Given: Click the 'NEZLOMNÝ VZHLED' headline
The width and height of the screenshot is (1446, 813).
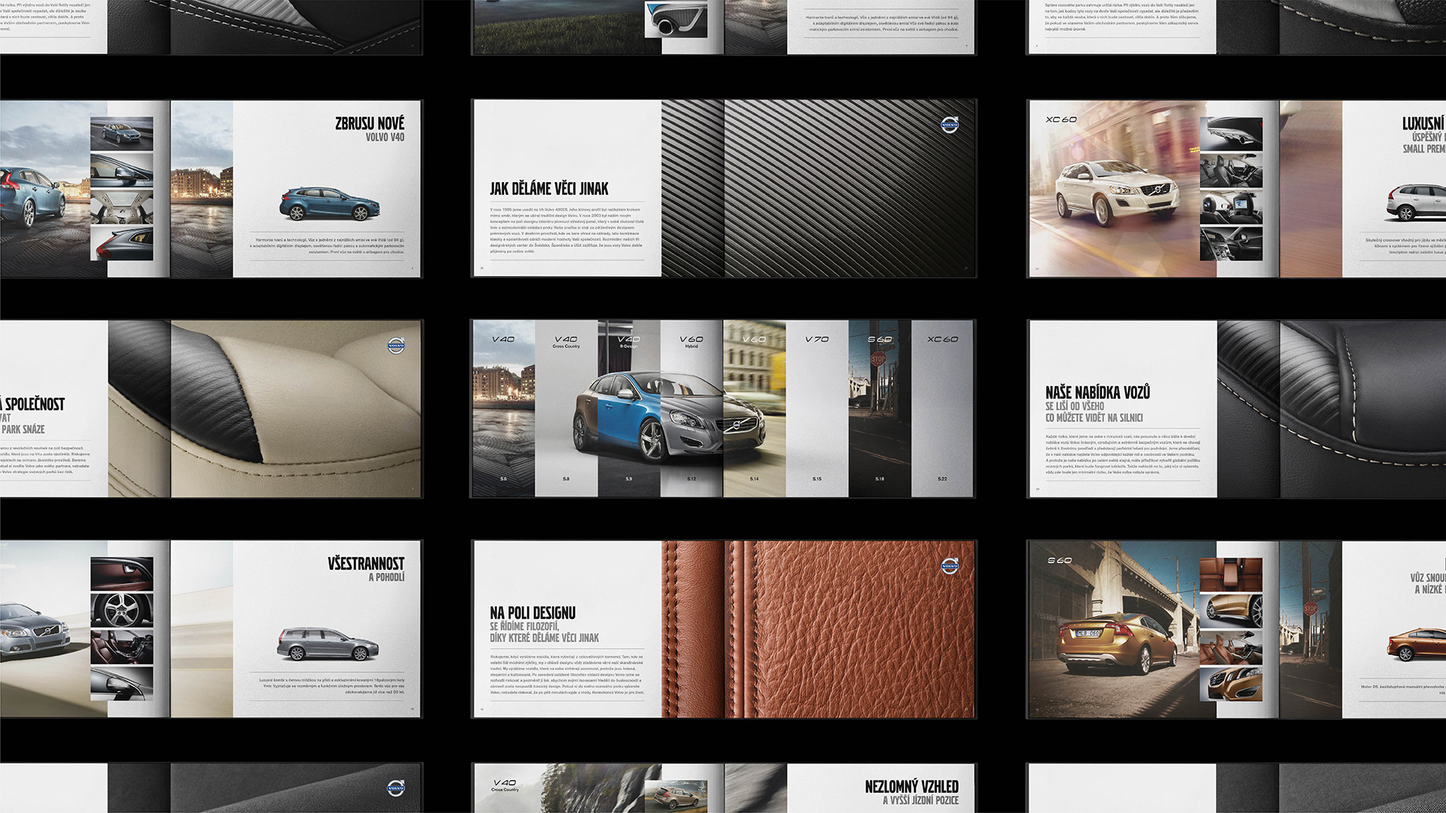Looking at the screenshot, I should click(x=912, y=787).
